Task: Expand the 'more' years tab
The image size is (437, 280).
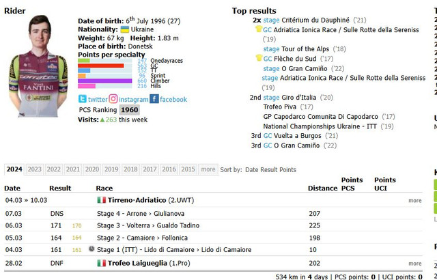Action: [208, 169]
